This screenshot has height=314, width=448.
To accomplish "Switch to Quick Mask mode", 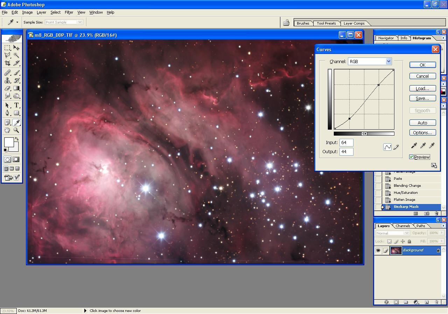I will click(16, 159).
